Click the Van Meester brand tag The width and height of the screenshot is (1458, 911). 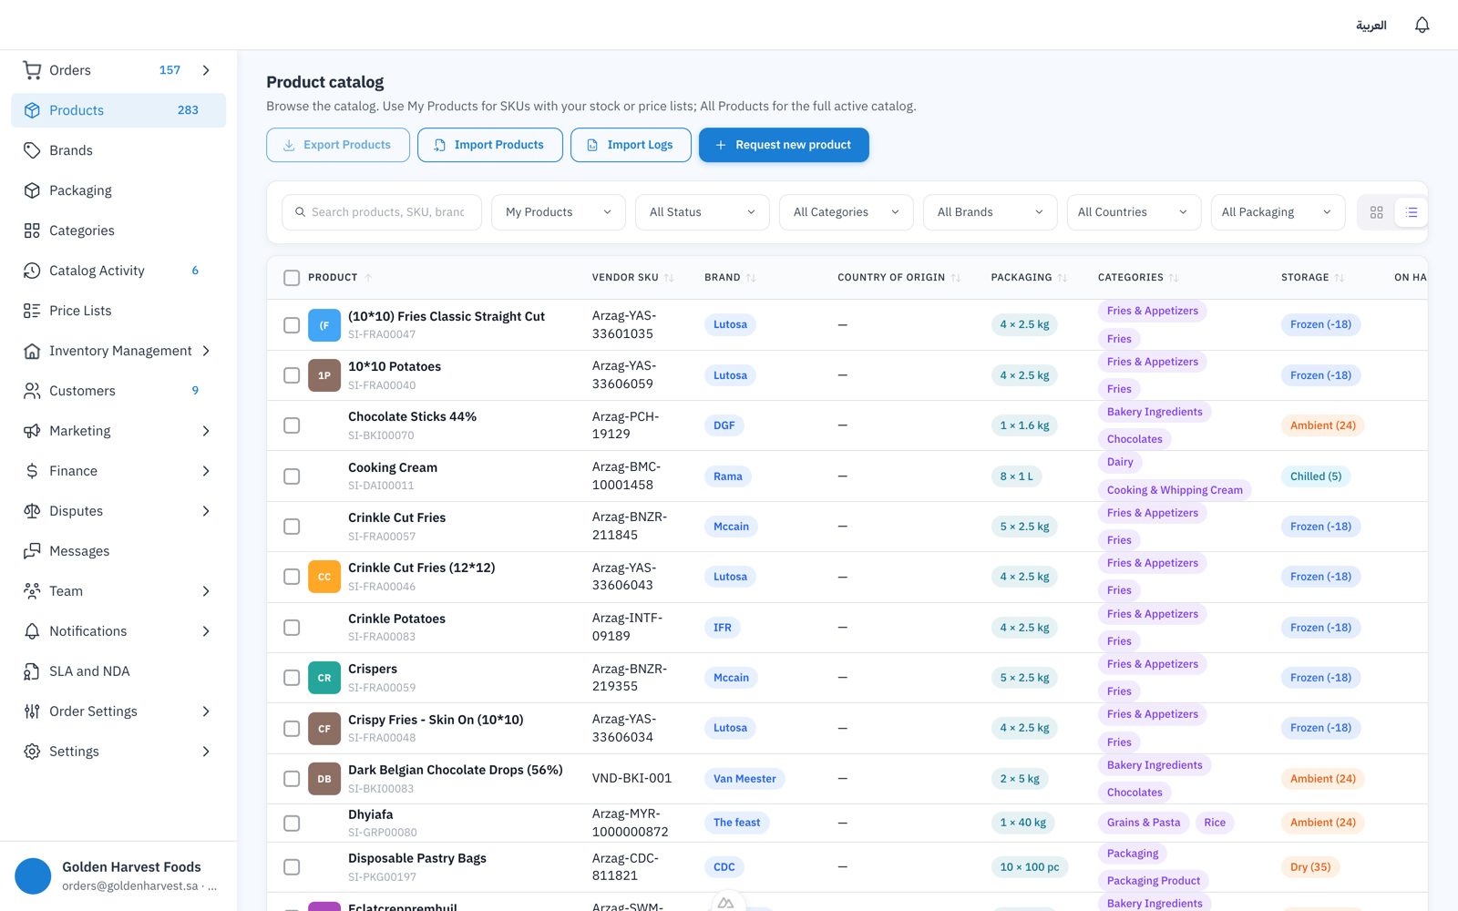pos(744,779)
